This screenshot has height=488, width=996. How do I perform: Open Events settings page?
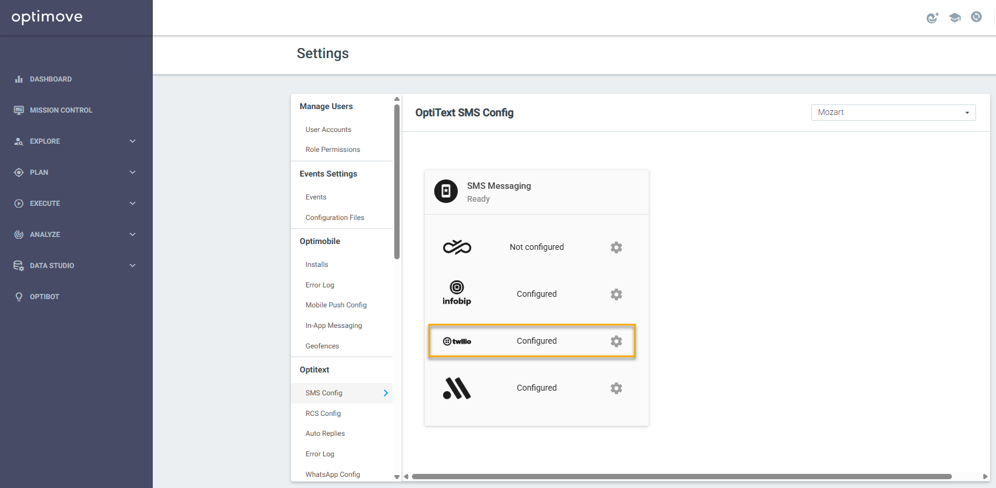pos(316,197)
